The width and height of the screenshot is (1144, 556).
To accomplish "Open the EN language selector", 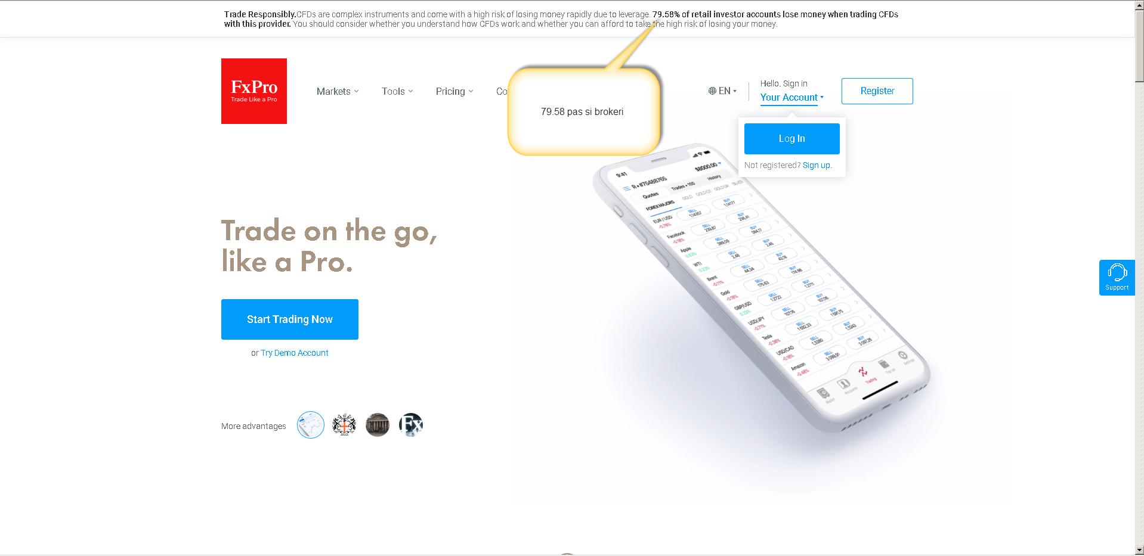I will [723, 91].
